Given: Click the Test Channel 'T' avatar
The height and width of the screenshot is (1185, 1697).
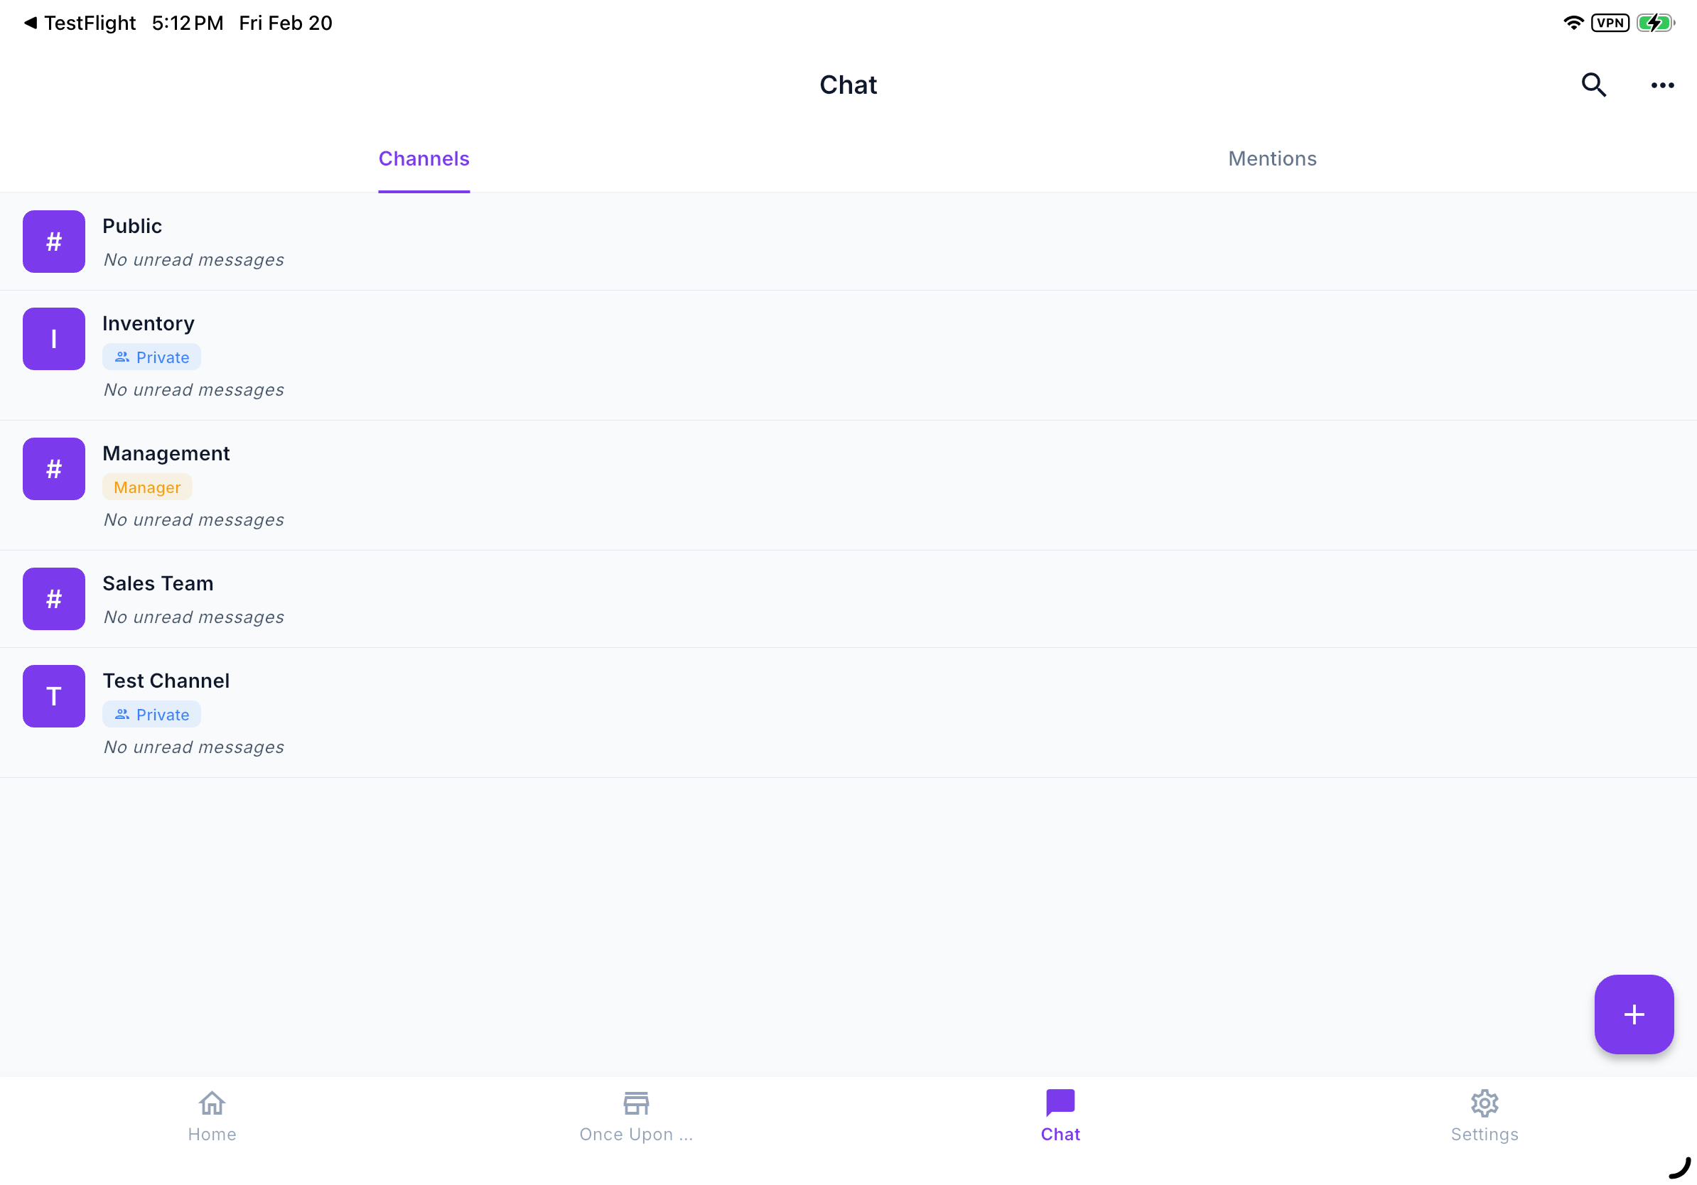Looking at the screenshot, I should tap(54, 697).
